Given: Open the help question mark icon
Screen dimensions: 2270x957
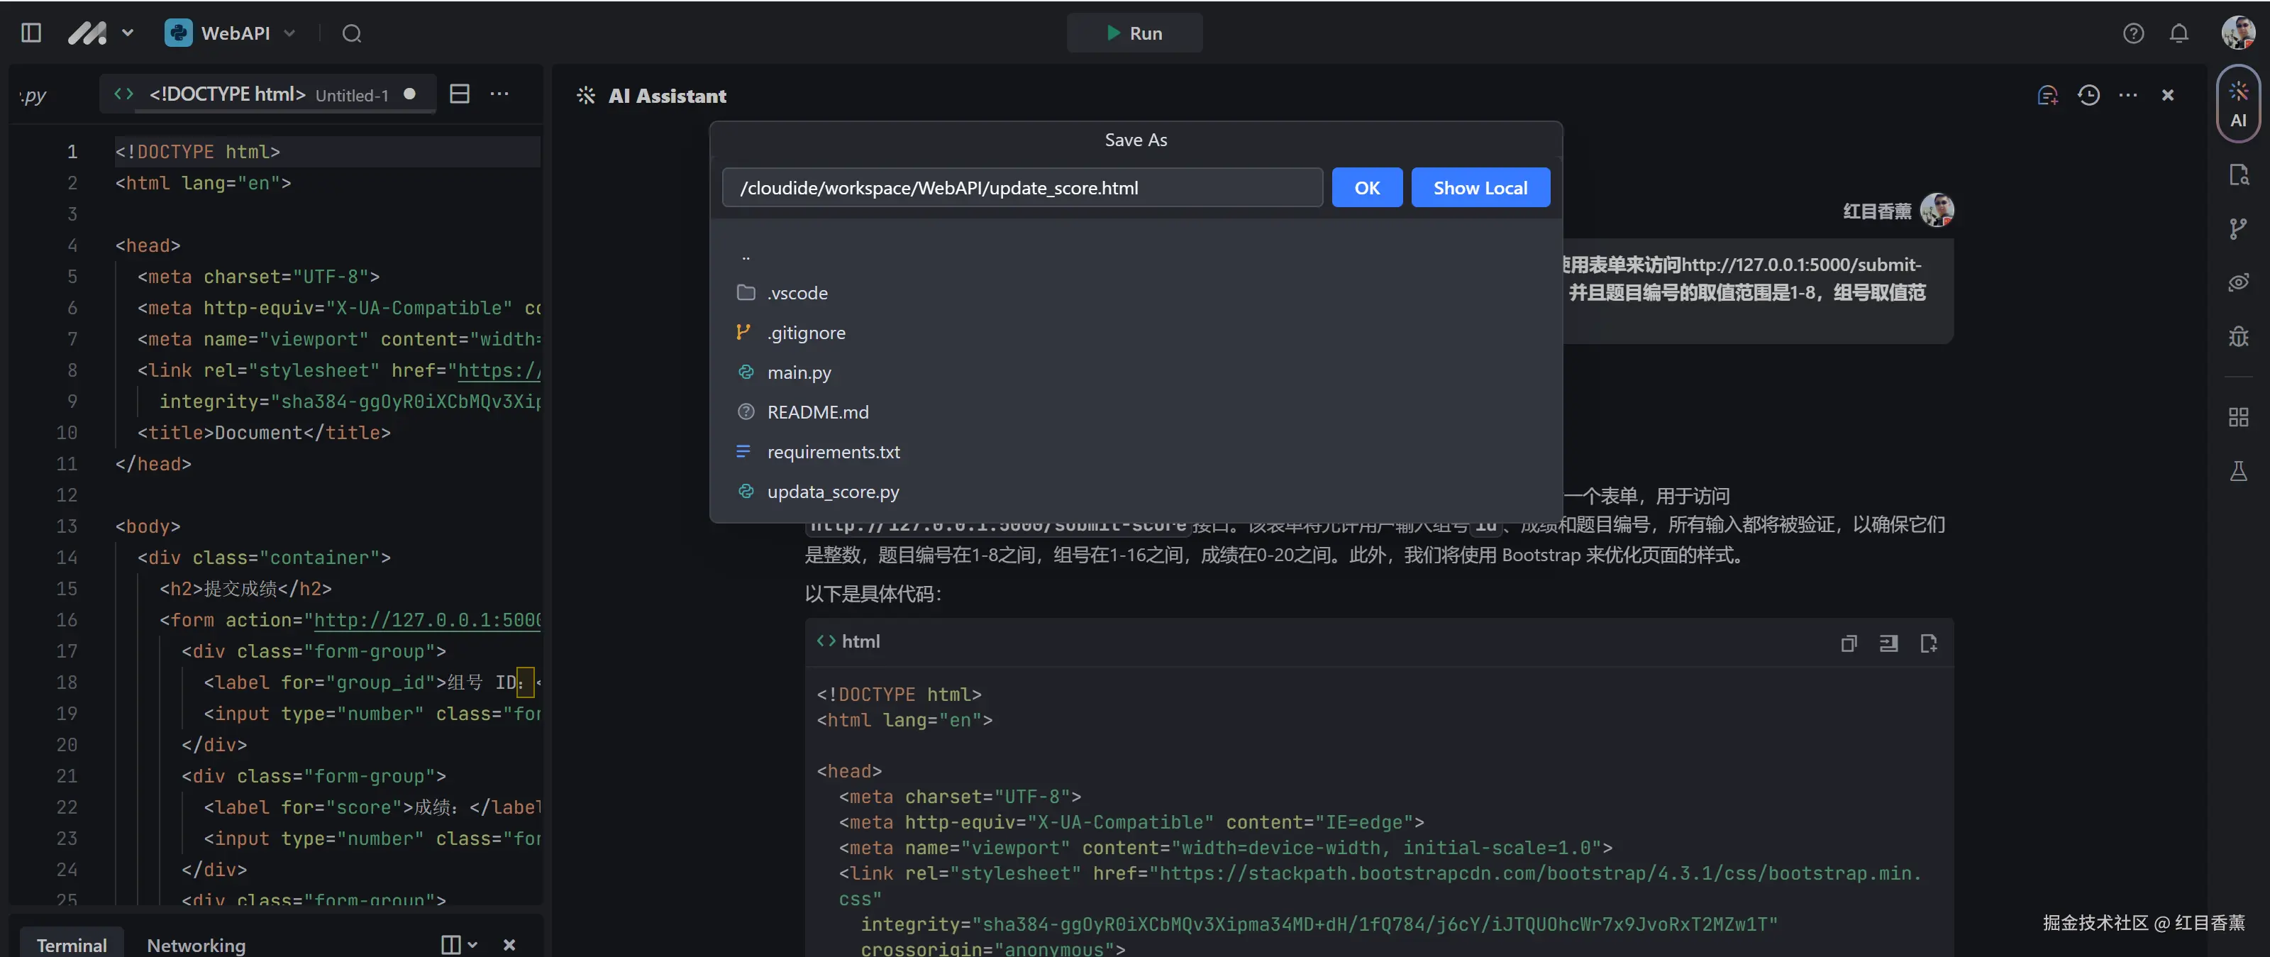Looking at the screenshot, I should [x=2132, y=33].
